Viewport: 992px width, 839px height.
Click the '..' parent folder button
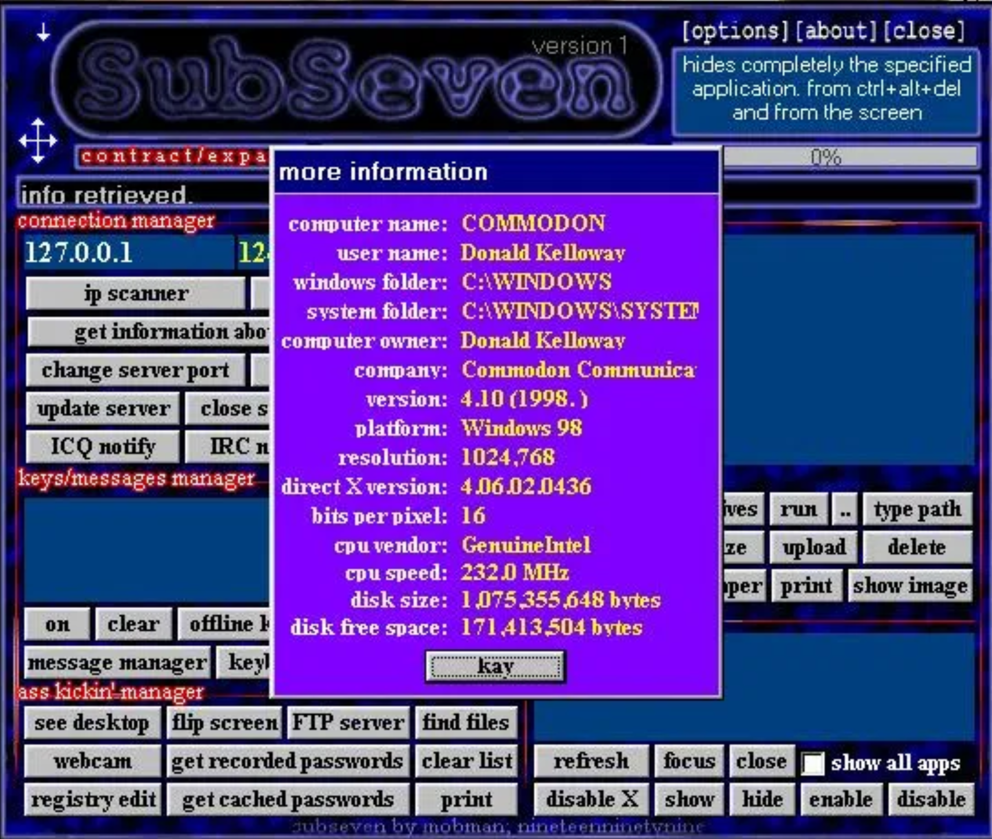845,509
